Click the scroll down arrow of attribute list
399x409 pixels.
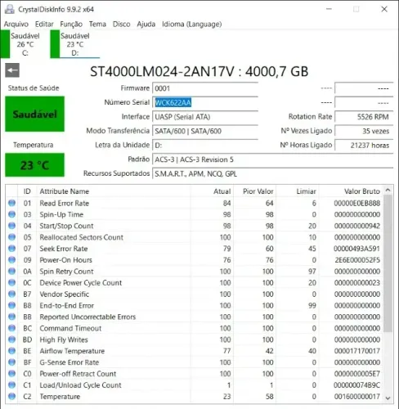click(388, 398)
